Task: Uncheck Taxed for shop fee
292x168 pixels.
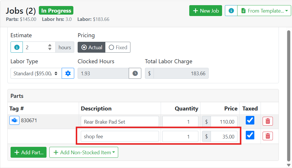Action: (250, 135)
